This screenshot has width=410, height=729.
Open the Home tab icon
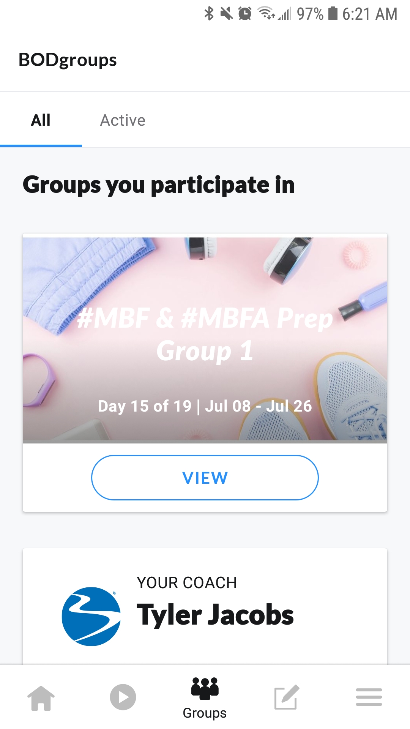pyautogui.click(x=41, y=698)
